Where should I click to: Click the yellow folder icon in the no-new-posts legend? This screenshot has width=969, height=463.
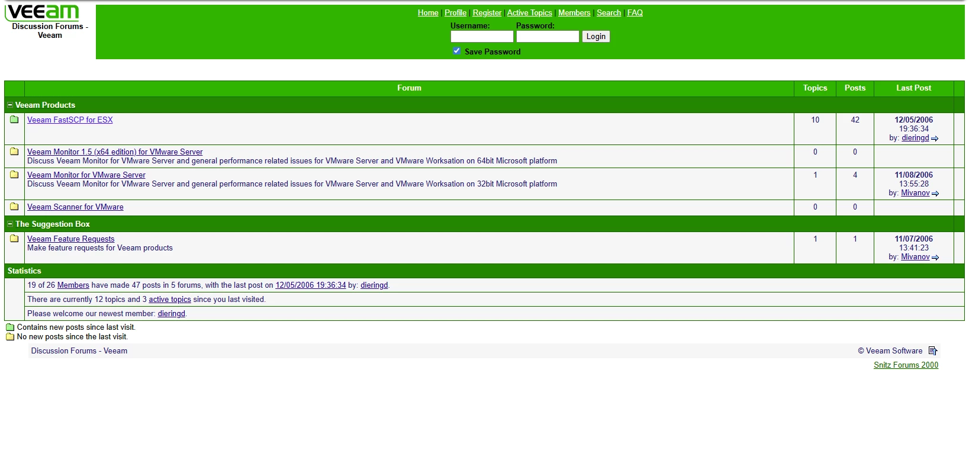tap(10, 336)
